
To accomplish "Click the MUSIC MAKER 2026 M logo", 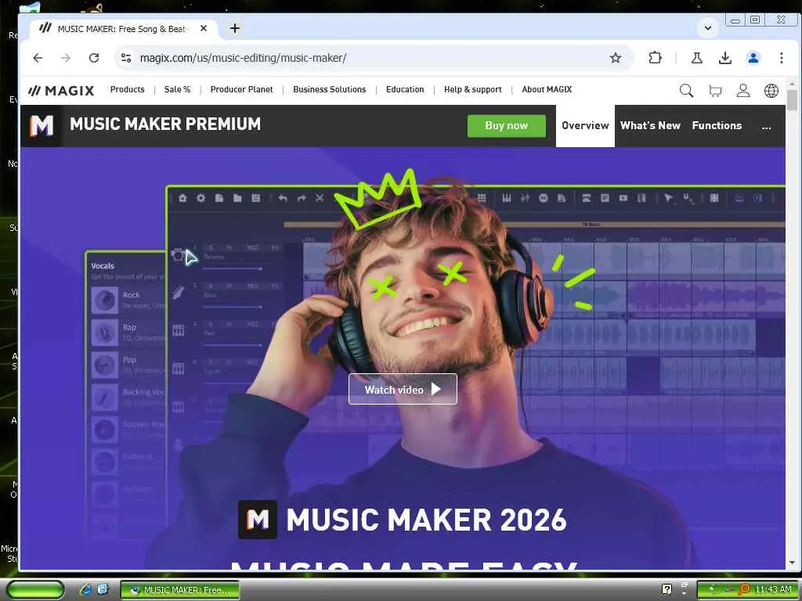I will 257,520.
